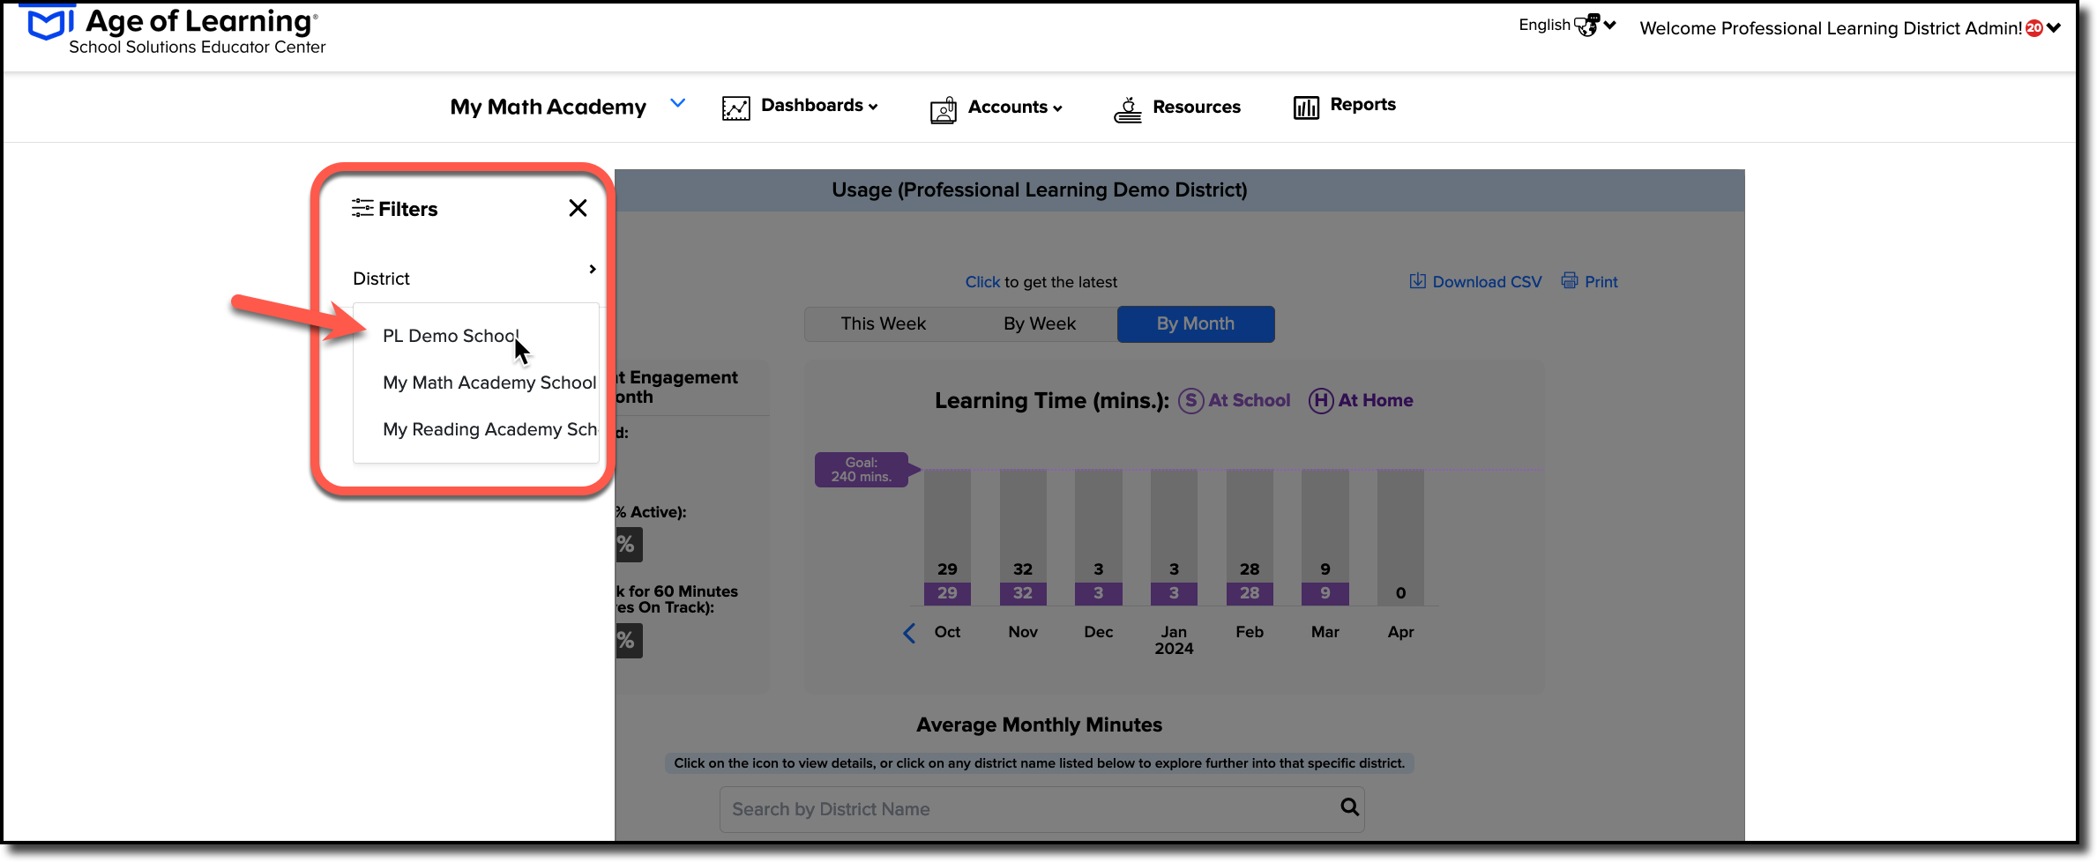Click the District filter label
This screenshot has width=2097, height=862.
point(381,279)
